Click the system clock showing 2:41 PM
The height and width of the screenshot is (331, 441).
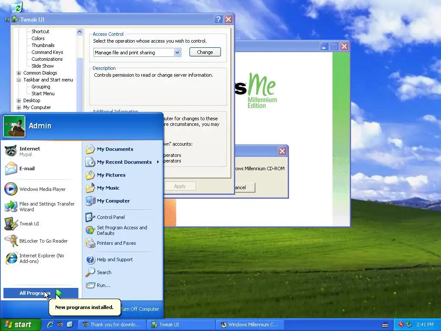coord(425,325)
